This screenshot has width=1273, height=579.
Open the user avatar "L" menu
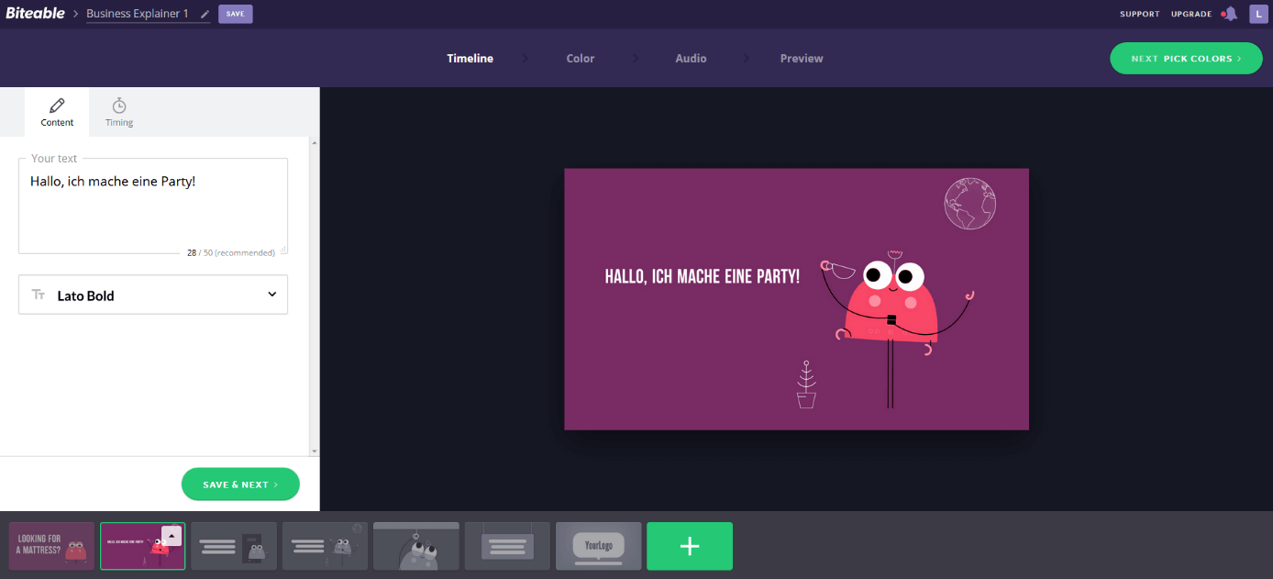click(x=1258, y=14)
